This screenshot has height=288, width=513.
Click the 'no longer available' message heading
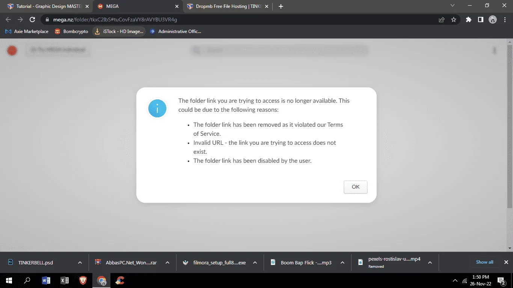point(264,105)
